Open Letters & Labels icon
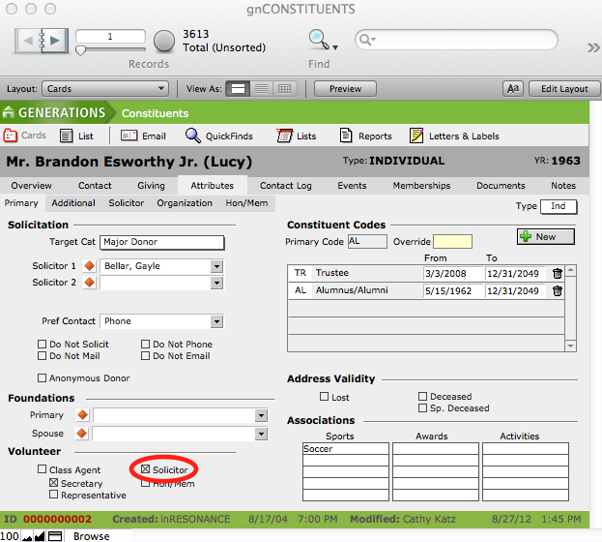The width and height of the screenshot is (602, 542). (x=416, y=136)
